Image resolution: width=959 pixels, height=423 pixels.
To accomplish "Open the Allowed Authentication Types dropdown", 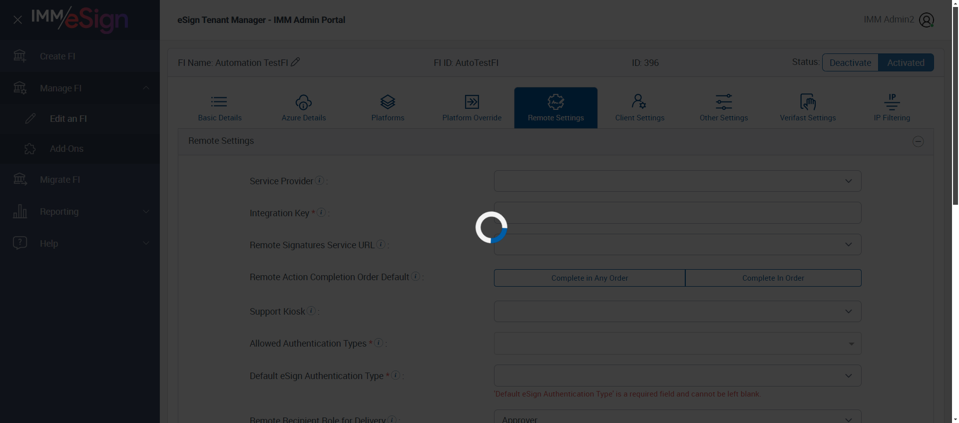I will point(678,344).
